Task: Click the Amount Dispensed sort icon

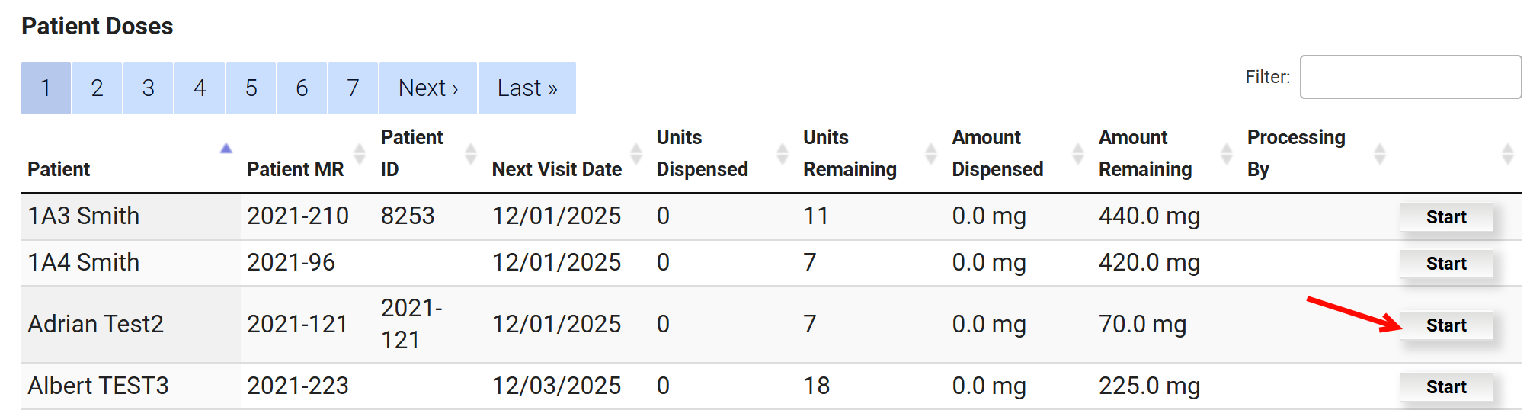Action: (x=1077, y=153)
